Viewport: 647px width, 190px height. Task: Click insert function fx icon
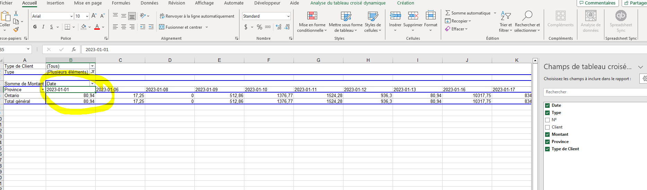tap(74, 49)
